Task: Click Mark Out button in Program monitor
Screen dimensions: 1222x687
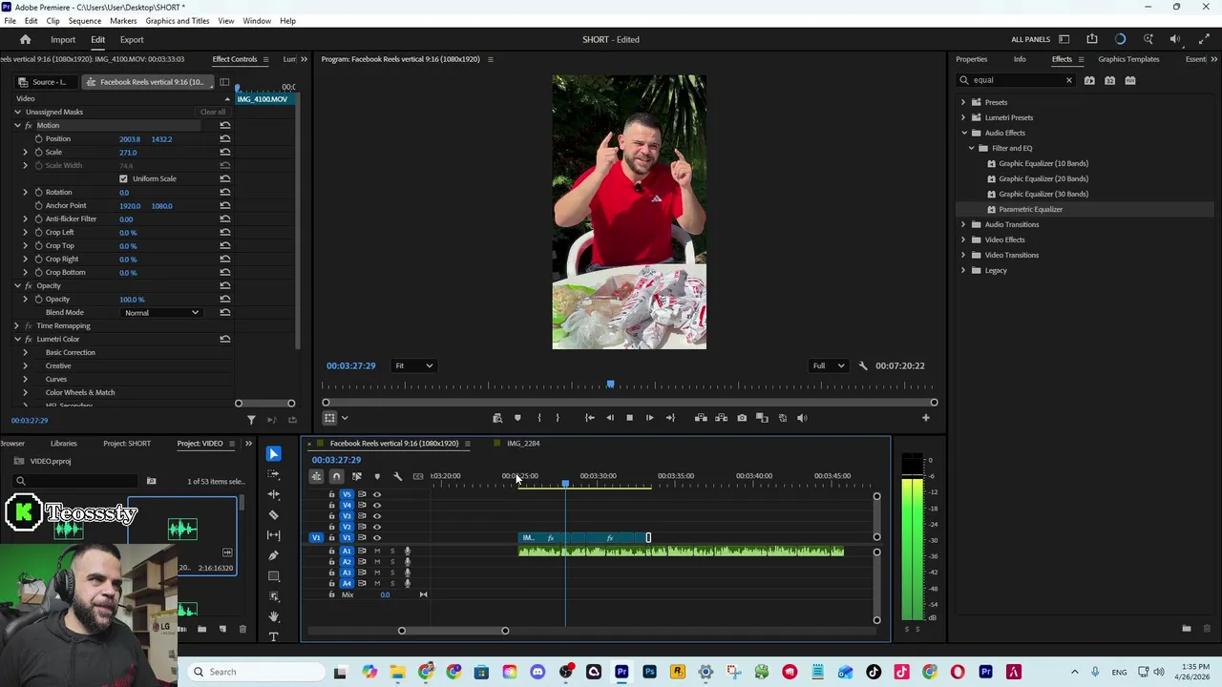Action: [558, 418]
